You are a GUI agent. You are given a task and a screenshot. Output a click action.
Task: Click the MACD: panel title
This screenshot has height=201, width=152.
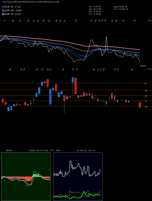pyautogui.click(x=9, y=150)
